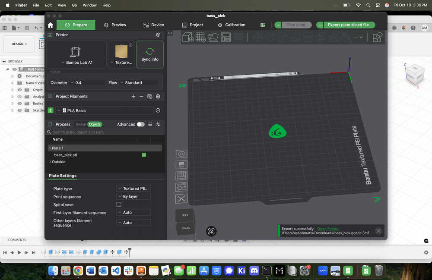Open printer settings gear icon

pyautogui.click(x=158, y=35)
